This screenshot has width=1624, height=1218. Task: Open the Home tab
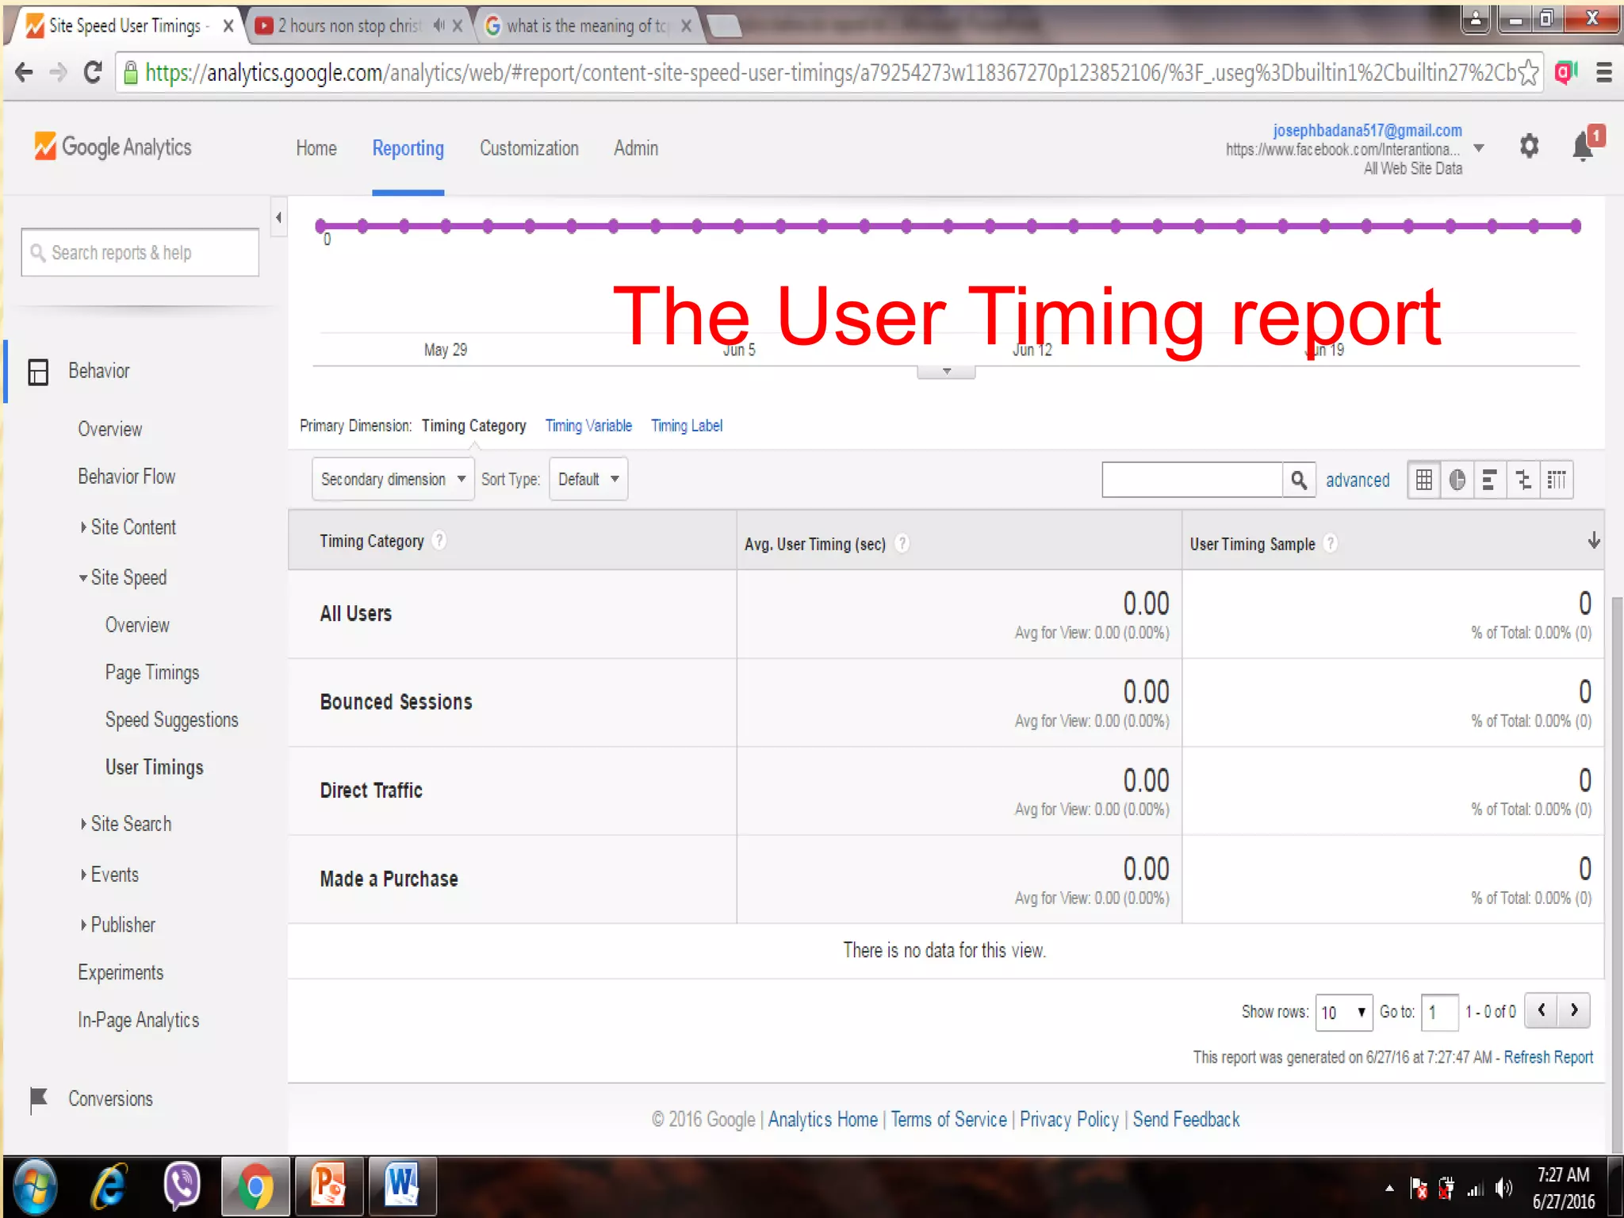pos(316,148)
